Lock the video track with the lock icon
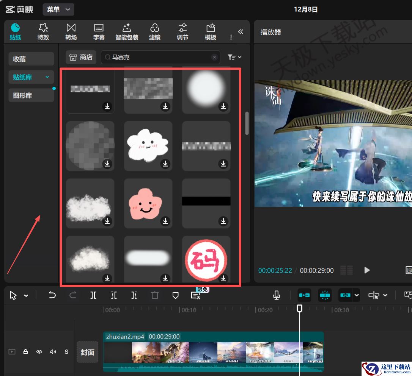Image resolution: width=412 pixels, height=376 pixels. click(25, 352)
